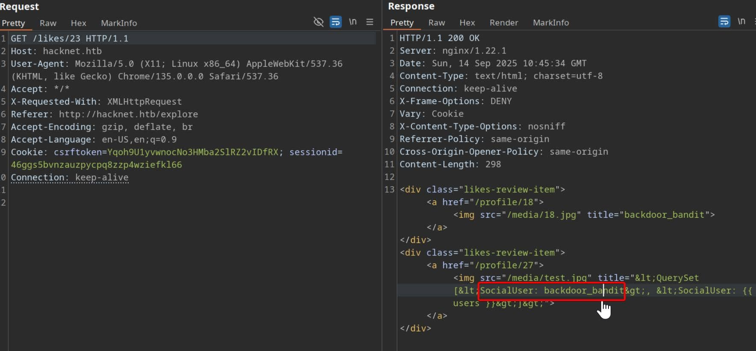Toggle hide non-printable view icon in Request
Screen dimensions: 756x351
tap(318, 22)
